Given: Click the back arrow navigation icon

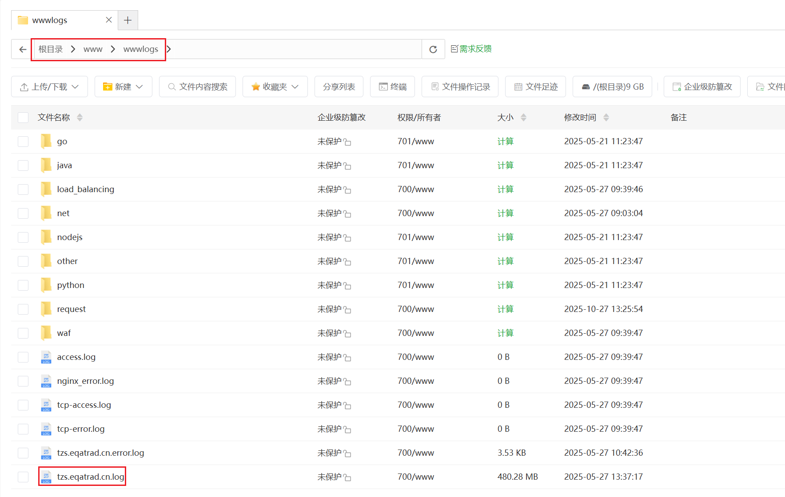Looking at the screenshot, I should [23, 49].
